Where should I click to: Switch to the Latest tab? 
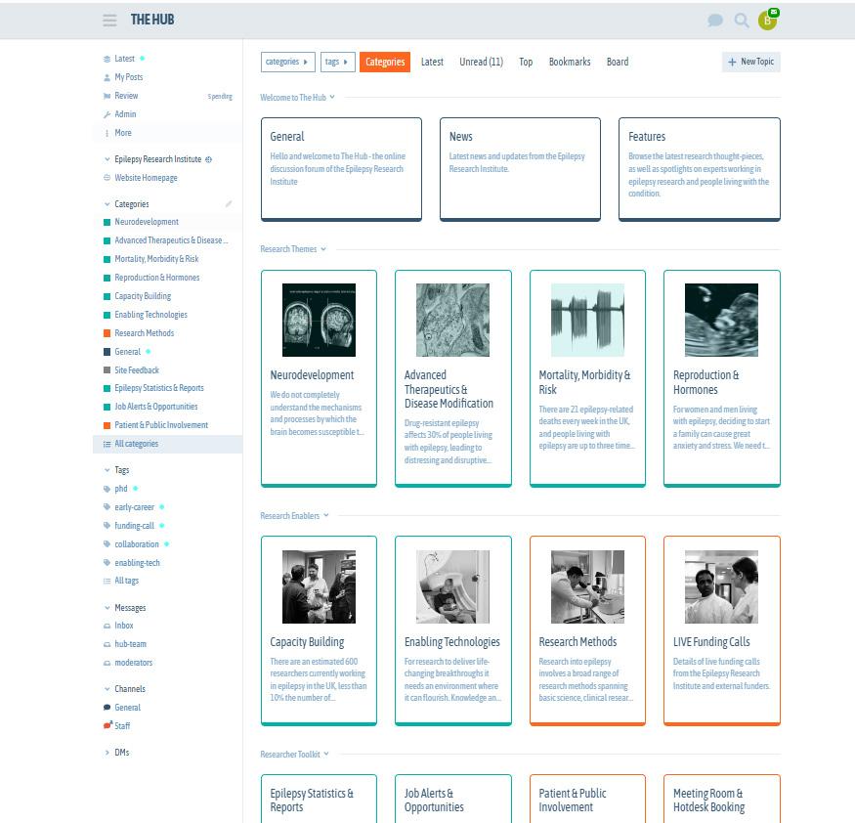click(x=432, y=62)
